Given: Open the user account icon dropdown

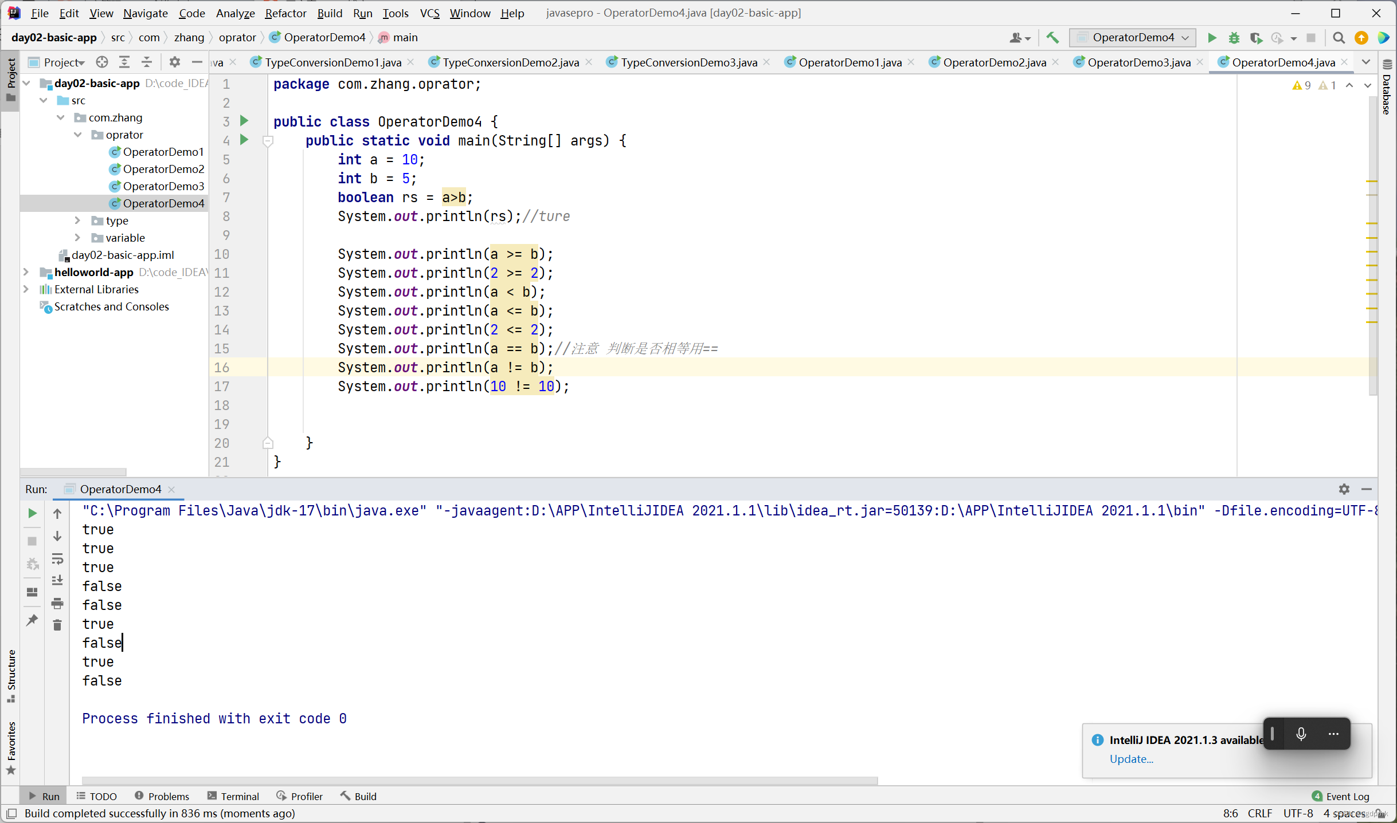Looking at the screenshot, I should (x=1020, y=38).
